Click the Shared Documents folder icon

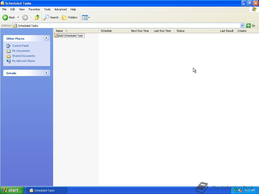[x=9, y=56]
